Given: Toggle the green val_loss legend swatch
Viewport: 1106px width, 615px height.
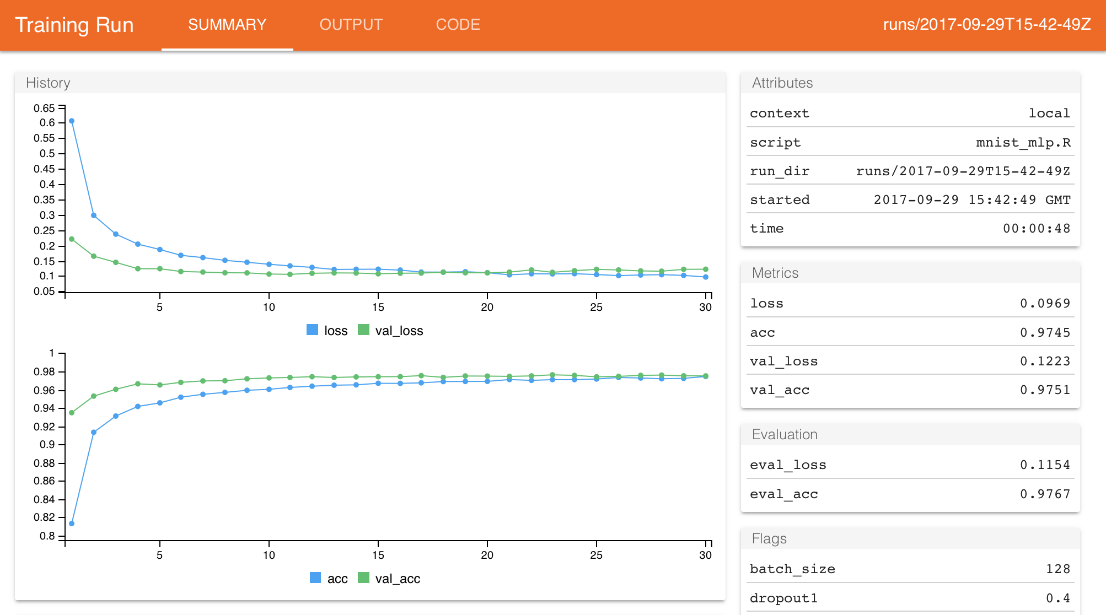Looking at the screenshot, I should tap(363, 330).
